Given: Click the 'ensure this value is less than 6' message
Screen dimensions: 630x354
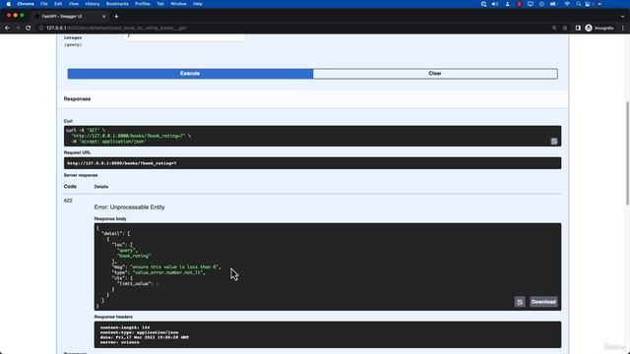Looking at the screenshot, I should pos(174,266).
